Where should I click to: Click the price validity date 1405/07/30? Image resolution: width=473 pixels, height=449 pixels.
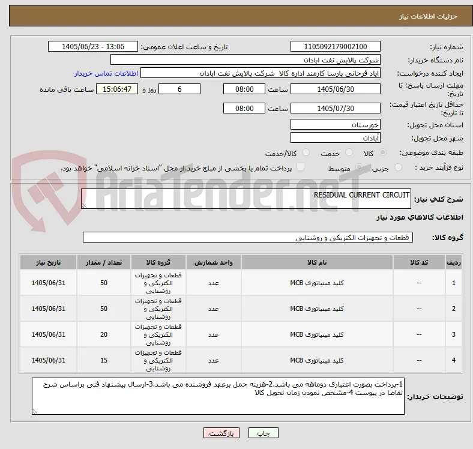click(x=335, y=108)
